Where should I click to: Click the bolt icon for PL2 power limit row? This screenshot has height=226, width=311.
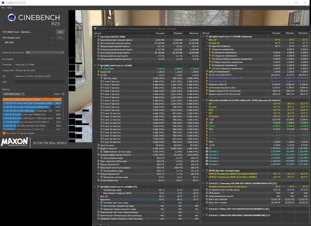(206, 94)
